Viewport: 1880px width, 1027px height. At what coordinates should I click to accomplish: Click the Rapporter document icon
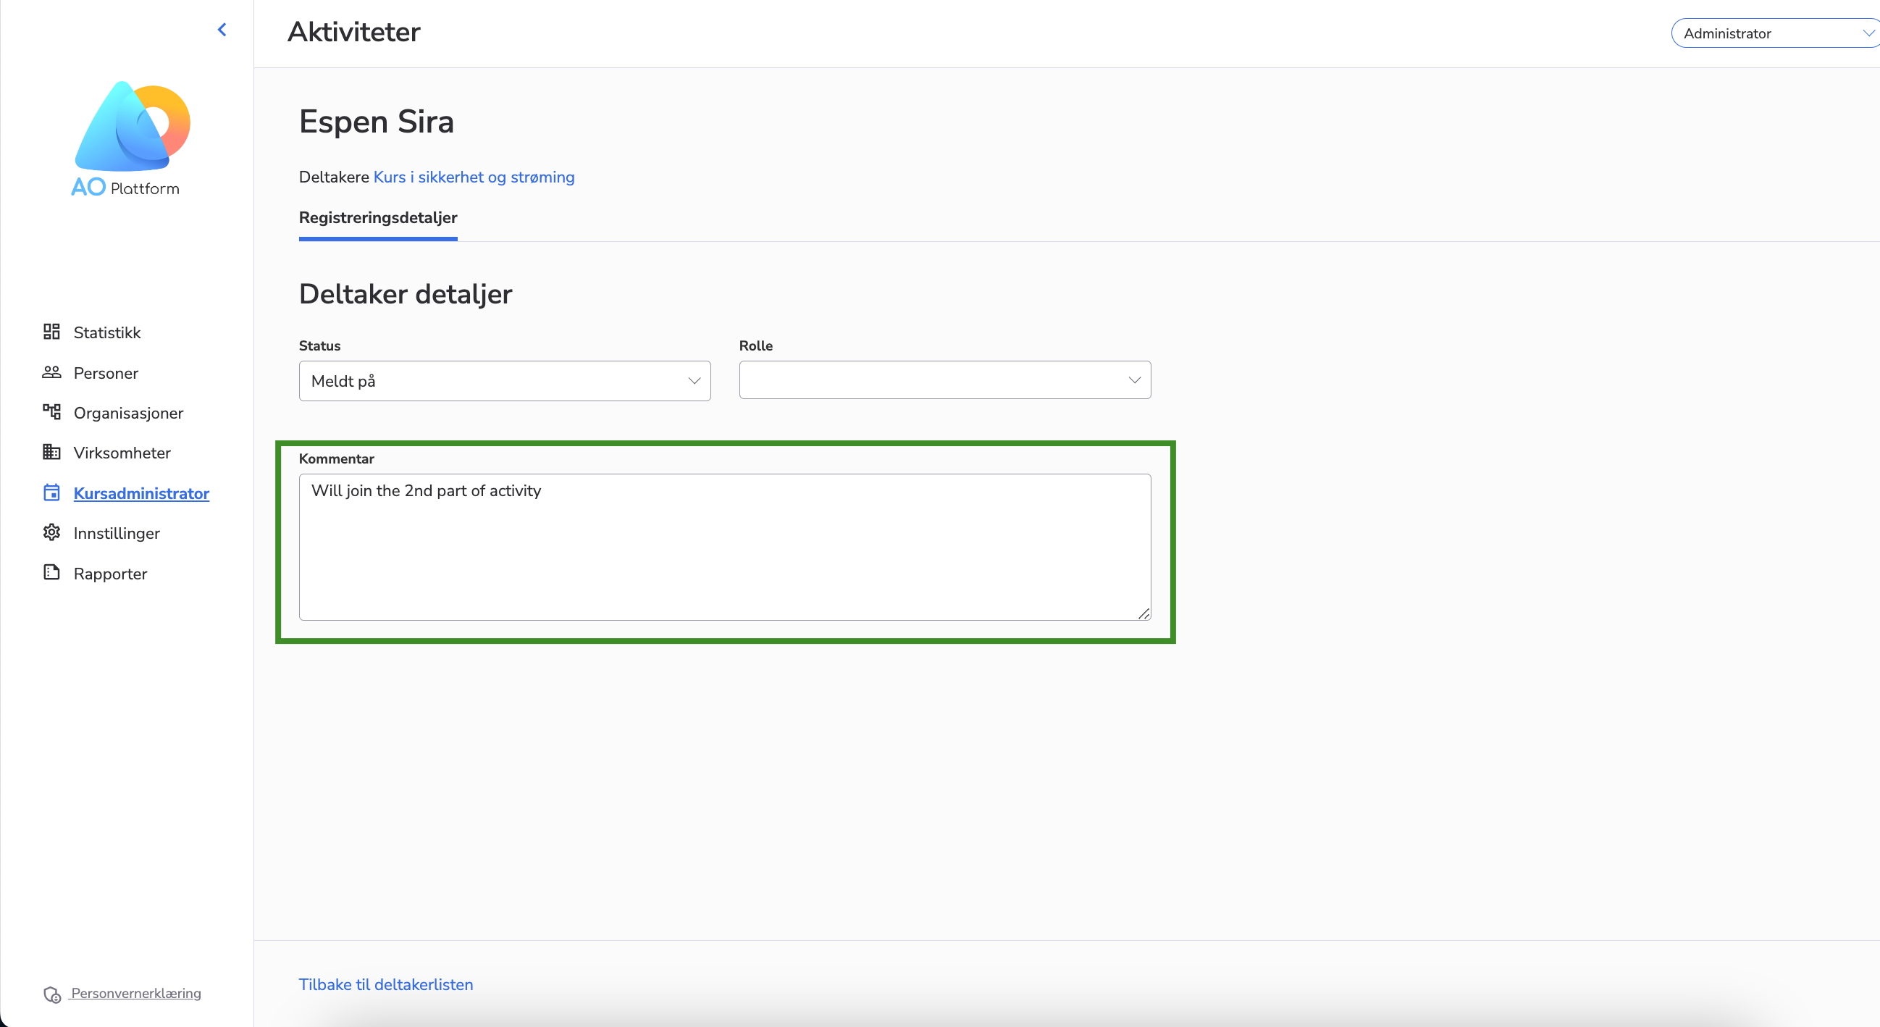coord(51,573)
